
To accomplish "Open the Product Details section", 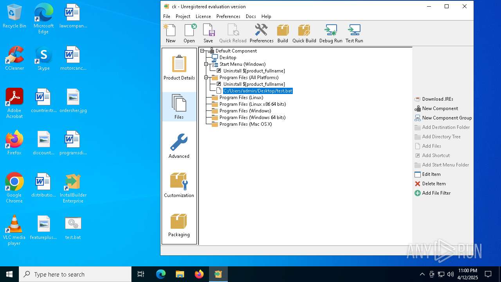I will click(x=179, y=67).
